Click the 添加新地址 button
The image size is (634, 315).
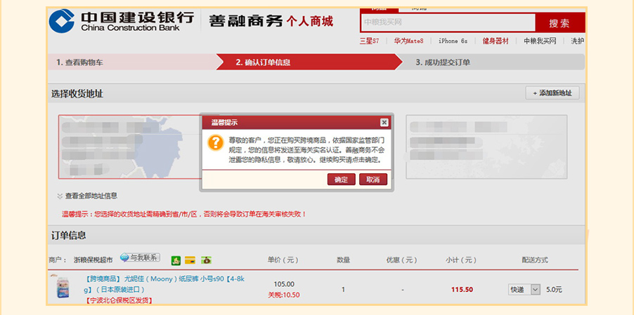point(552,93)
